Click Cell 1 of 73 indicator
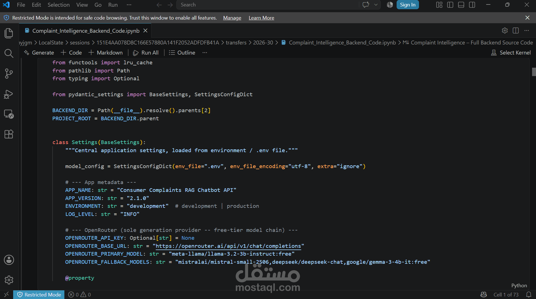Image resolution: width=536 pixels, height=299 pixels. pos(506,295)
